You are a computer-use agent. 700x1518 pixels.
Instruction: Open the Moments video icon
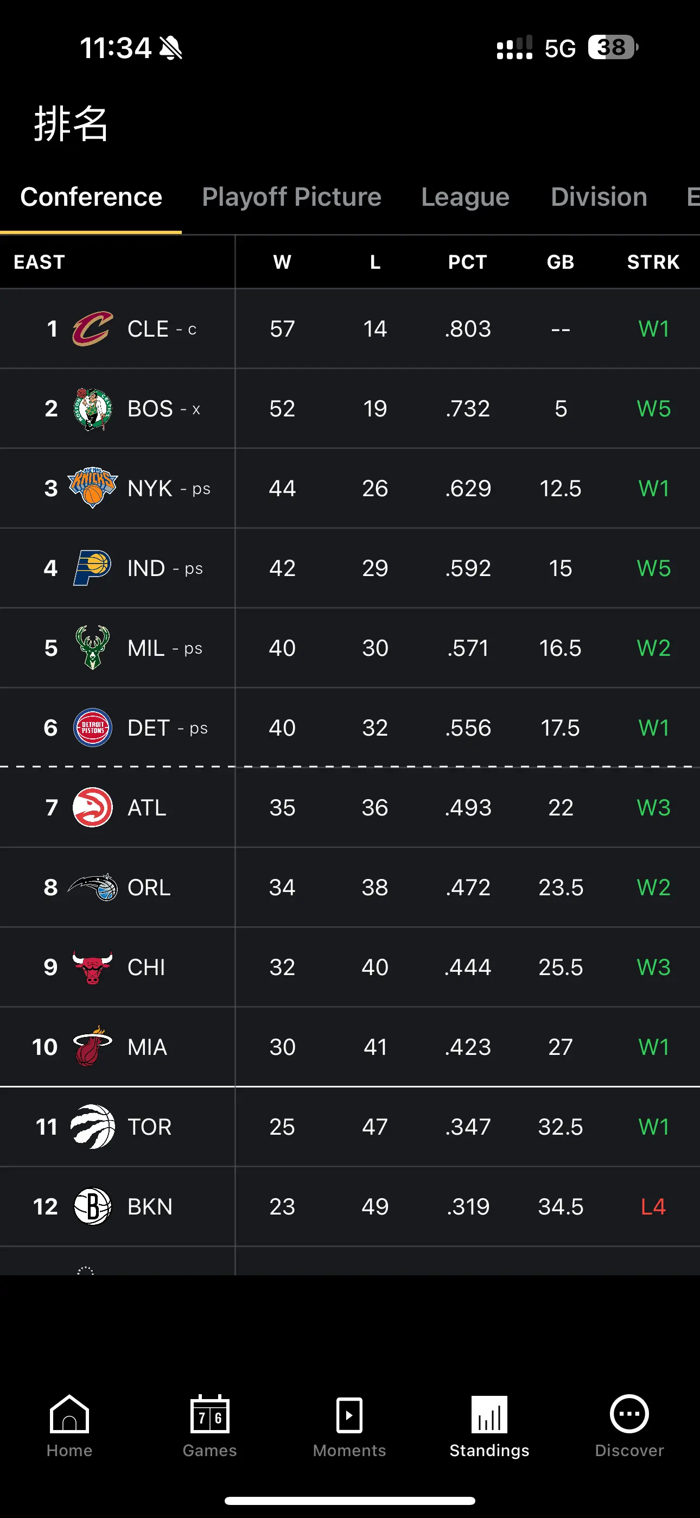click(x=349, y=1414)
